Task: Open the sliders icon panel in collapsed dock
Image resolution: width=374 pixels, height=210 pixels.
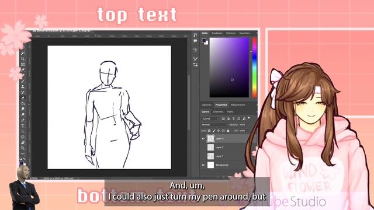Action: (x=195, y=65)
